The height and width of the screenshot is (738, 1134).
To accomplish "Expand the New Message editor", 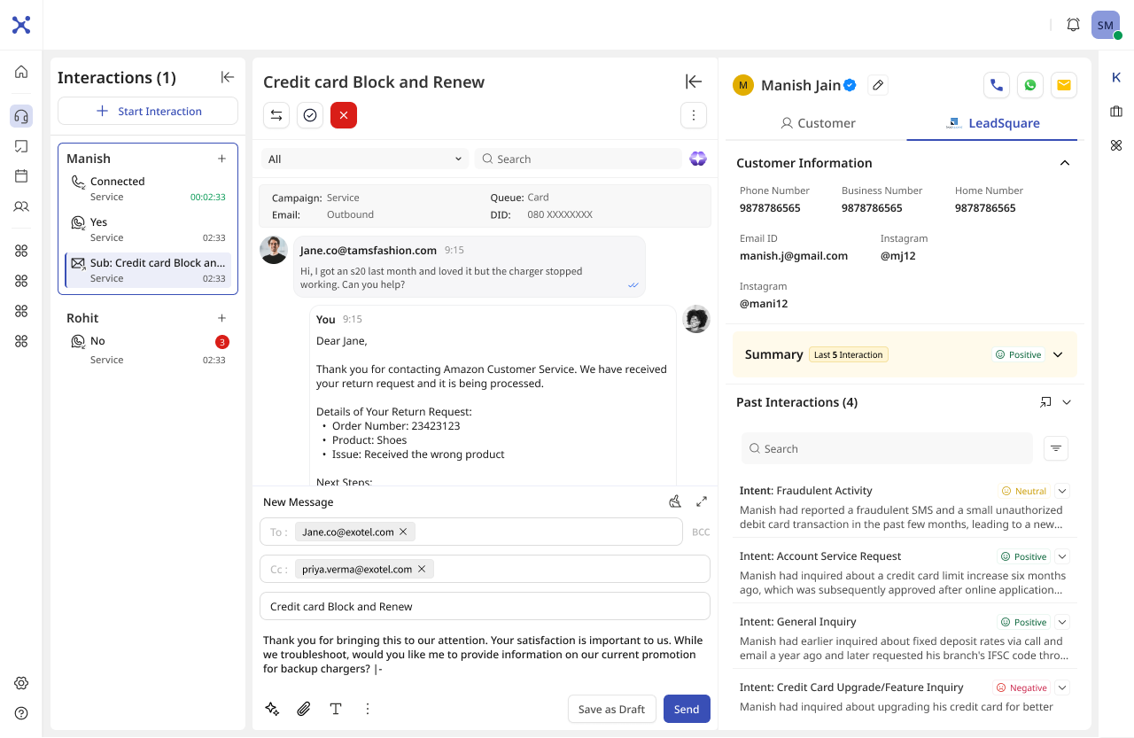I will (702, 501).
